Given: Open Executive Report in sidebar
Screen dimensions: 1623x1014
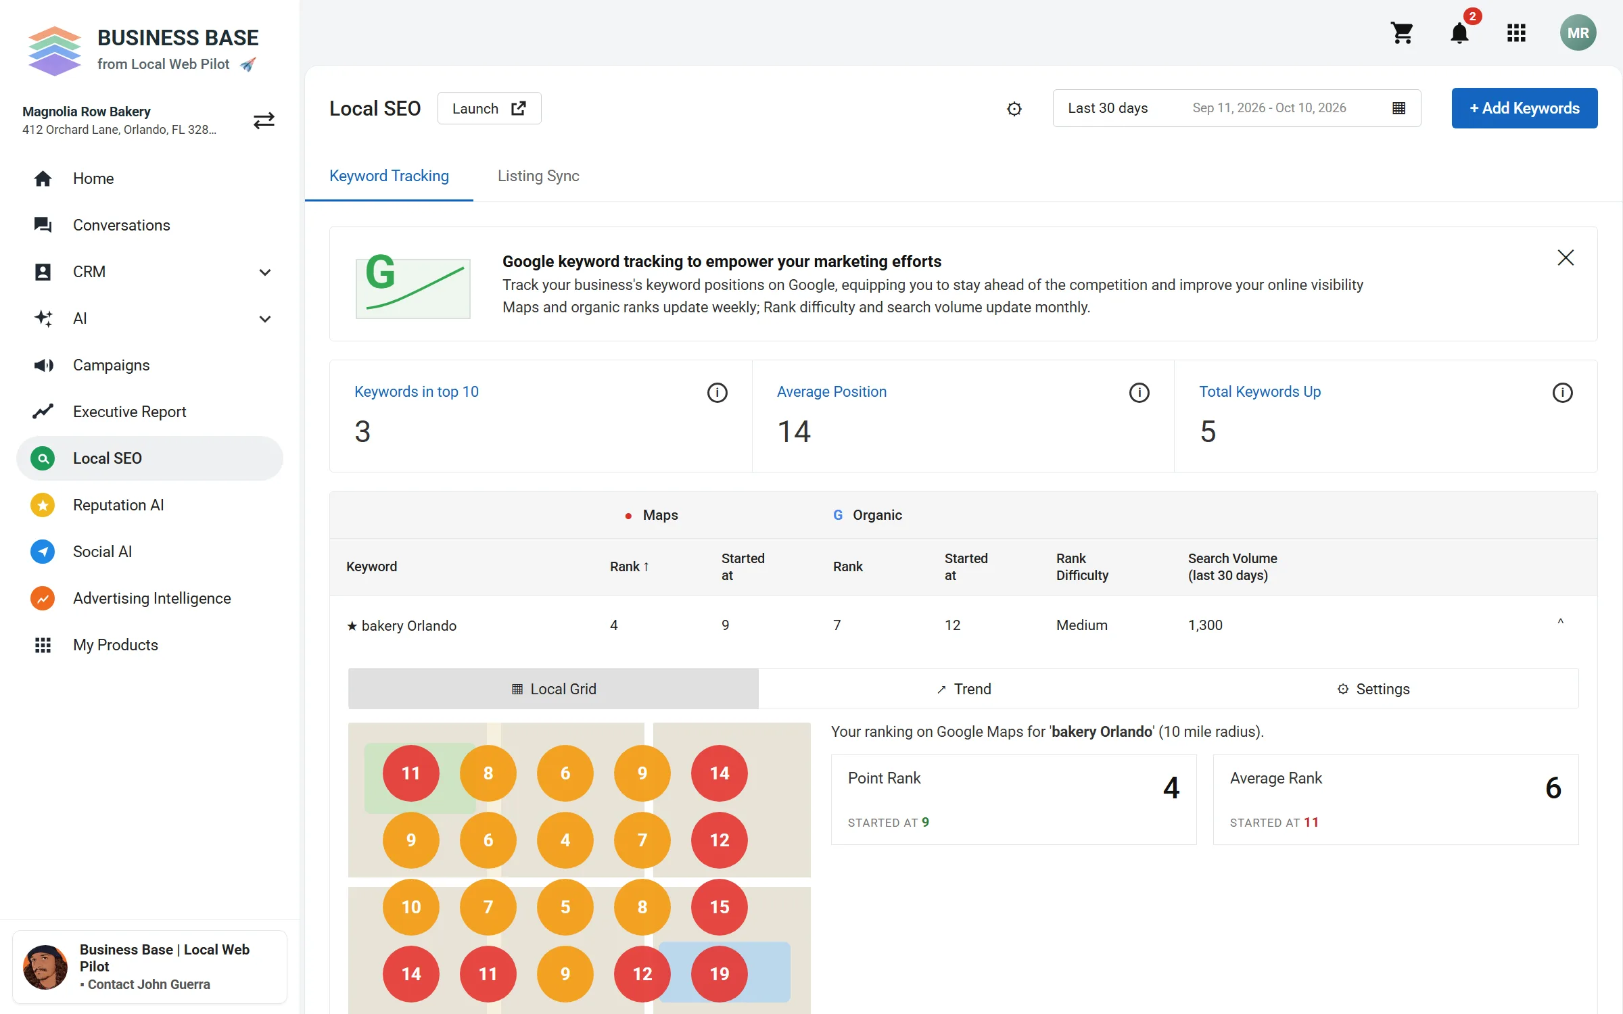Looking at the screenshot, I should 149,412.
